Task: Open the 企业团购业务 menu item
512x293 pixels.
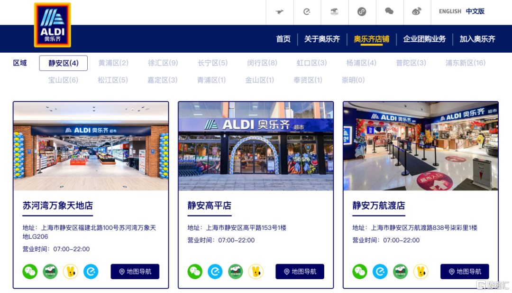Action: (x=424, y=39)
